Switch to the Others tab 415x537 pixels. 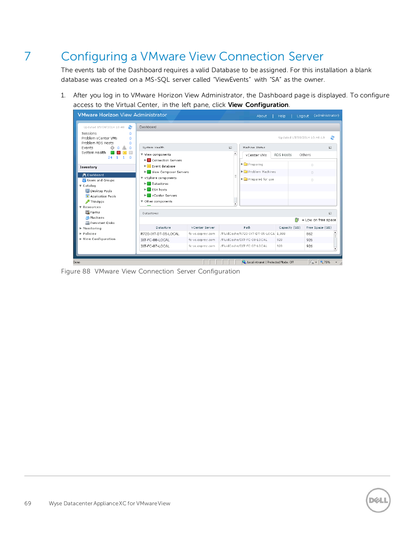click(x=305, y=155)
